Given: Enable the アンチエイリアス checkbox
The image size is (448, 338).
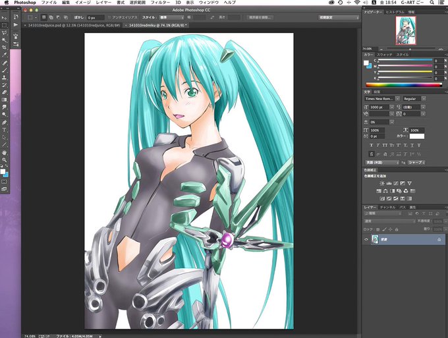Looking at the screenshot, I should [109, 17].
